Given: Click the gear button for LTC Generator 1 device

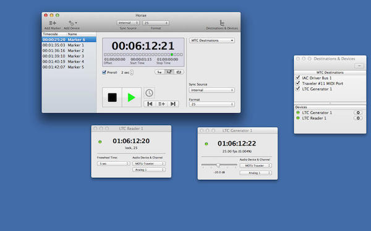Looking at the screenshot, I should point(358,113).
